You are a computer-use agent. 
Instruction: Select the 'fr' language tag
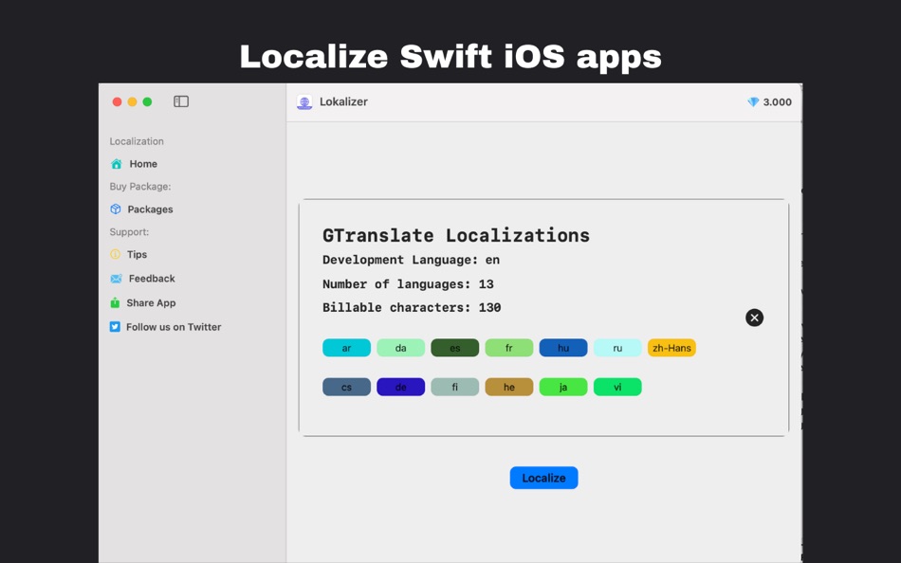point(509,348)
